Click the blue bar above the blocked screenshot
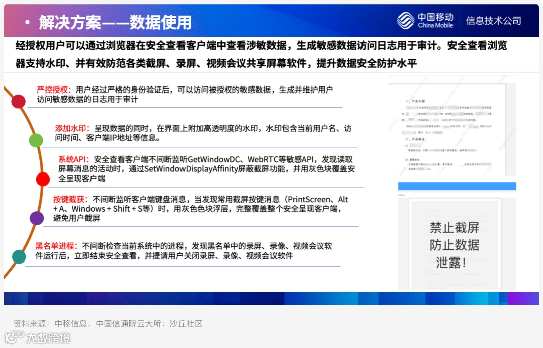Image resolution: width=543 pixels, height=348 pixels. coord(457,186)
